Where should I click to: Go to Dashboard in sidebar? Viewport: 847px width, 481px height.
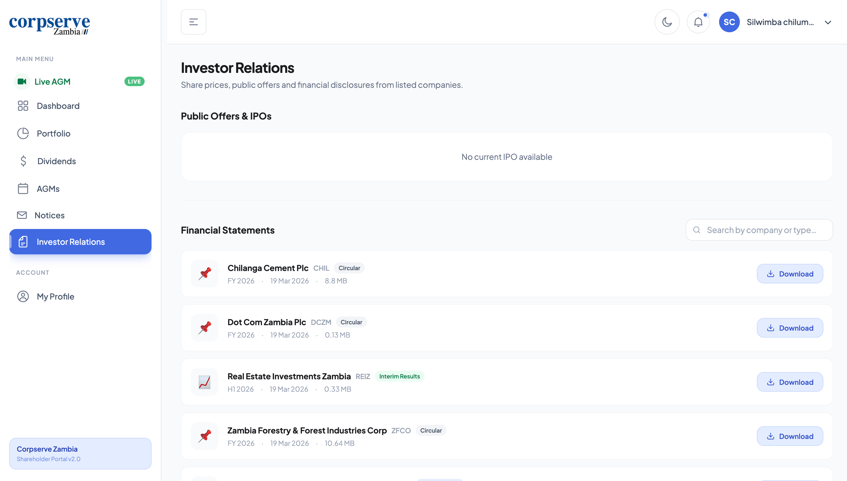tap(58, 106)
